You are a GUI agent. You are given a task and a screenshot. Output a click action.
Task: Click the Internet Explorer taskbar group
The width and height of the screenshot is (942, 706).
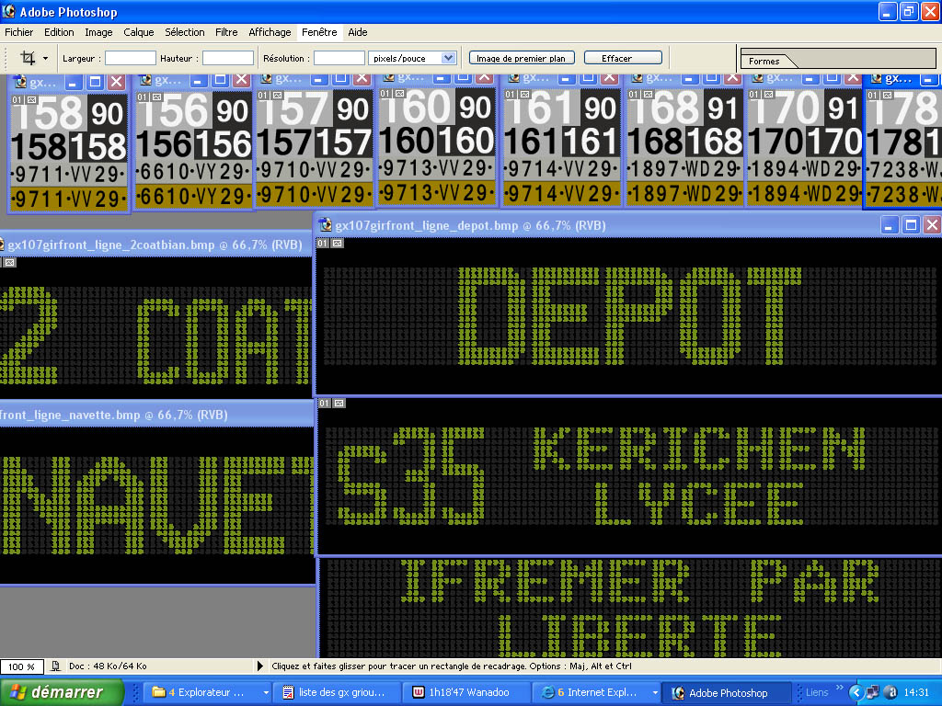[598, 692]
